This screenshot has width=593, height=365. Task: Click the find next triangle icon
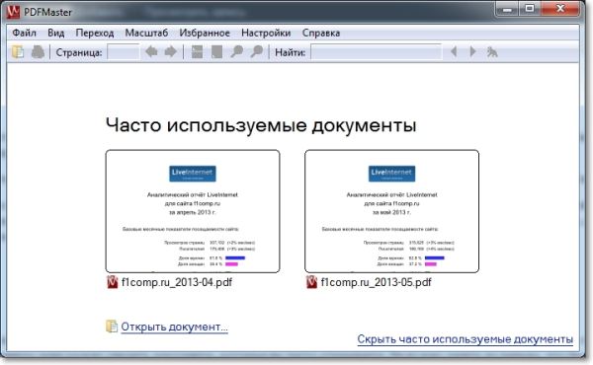click(x=472, y=51)
